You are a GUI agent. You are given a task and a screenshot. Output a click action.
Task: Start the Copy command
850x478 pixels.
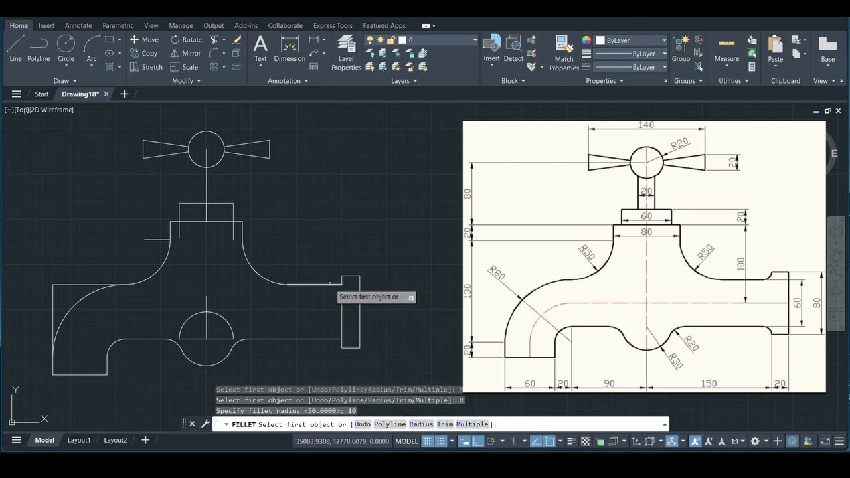143,53
